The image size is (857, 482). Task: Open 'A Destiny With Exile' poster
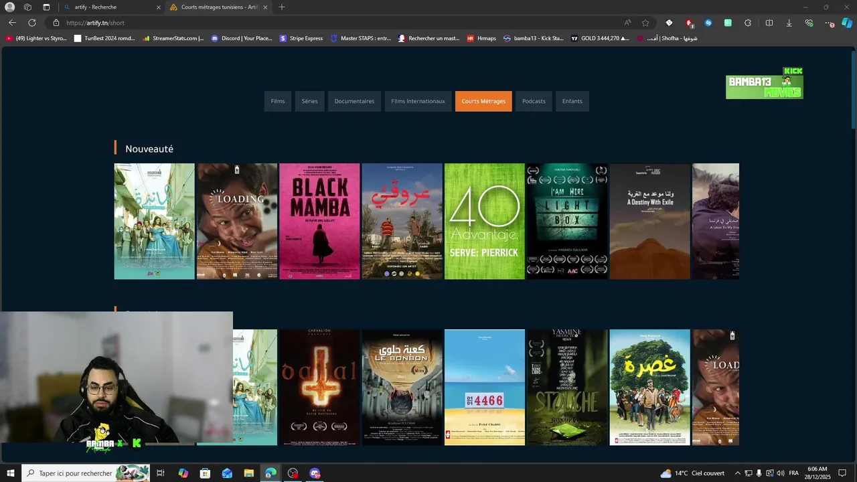649,221
